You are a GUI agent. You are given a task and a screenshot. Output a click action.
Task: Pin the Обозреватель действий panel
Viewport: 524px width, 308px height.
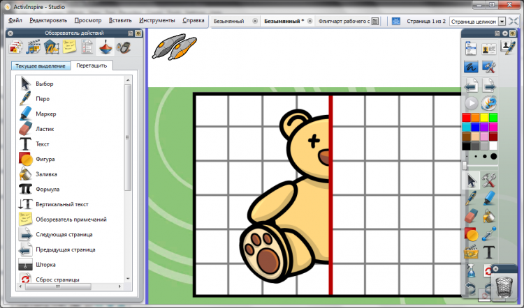(x=138, y=33)
